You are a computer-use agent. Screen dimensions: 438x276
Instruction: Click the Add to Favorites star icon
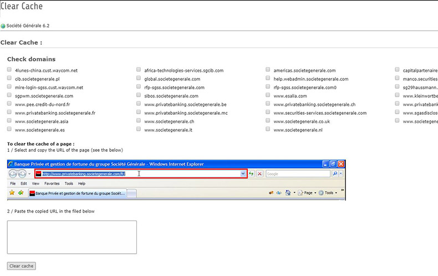pos(21,192)
